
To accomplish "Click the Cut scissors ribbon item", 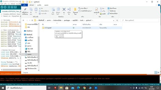I will pyautogui.click(x=41, y=8).
